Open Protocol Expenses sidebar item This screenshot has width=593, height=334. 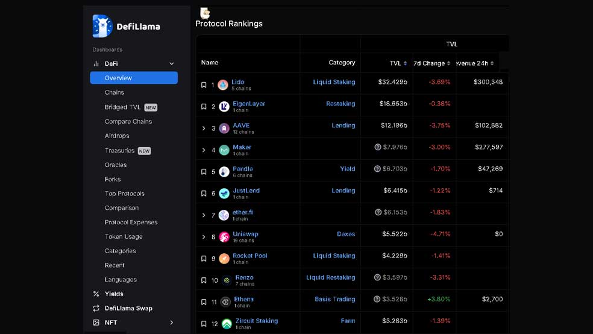point(131,222)
